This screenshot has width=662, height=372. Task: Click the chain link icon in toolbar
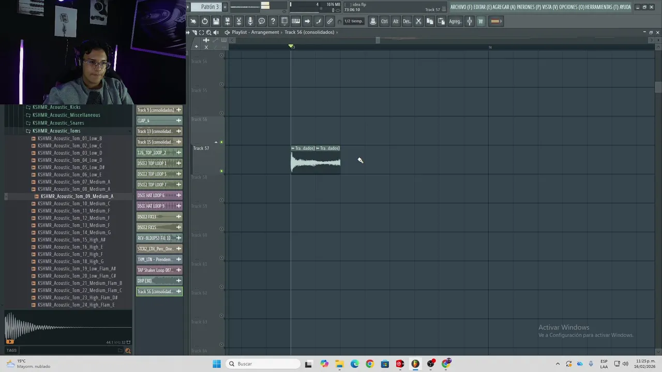point(330,21)
